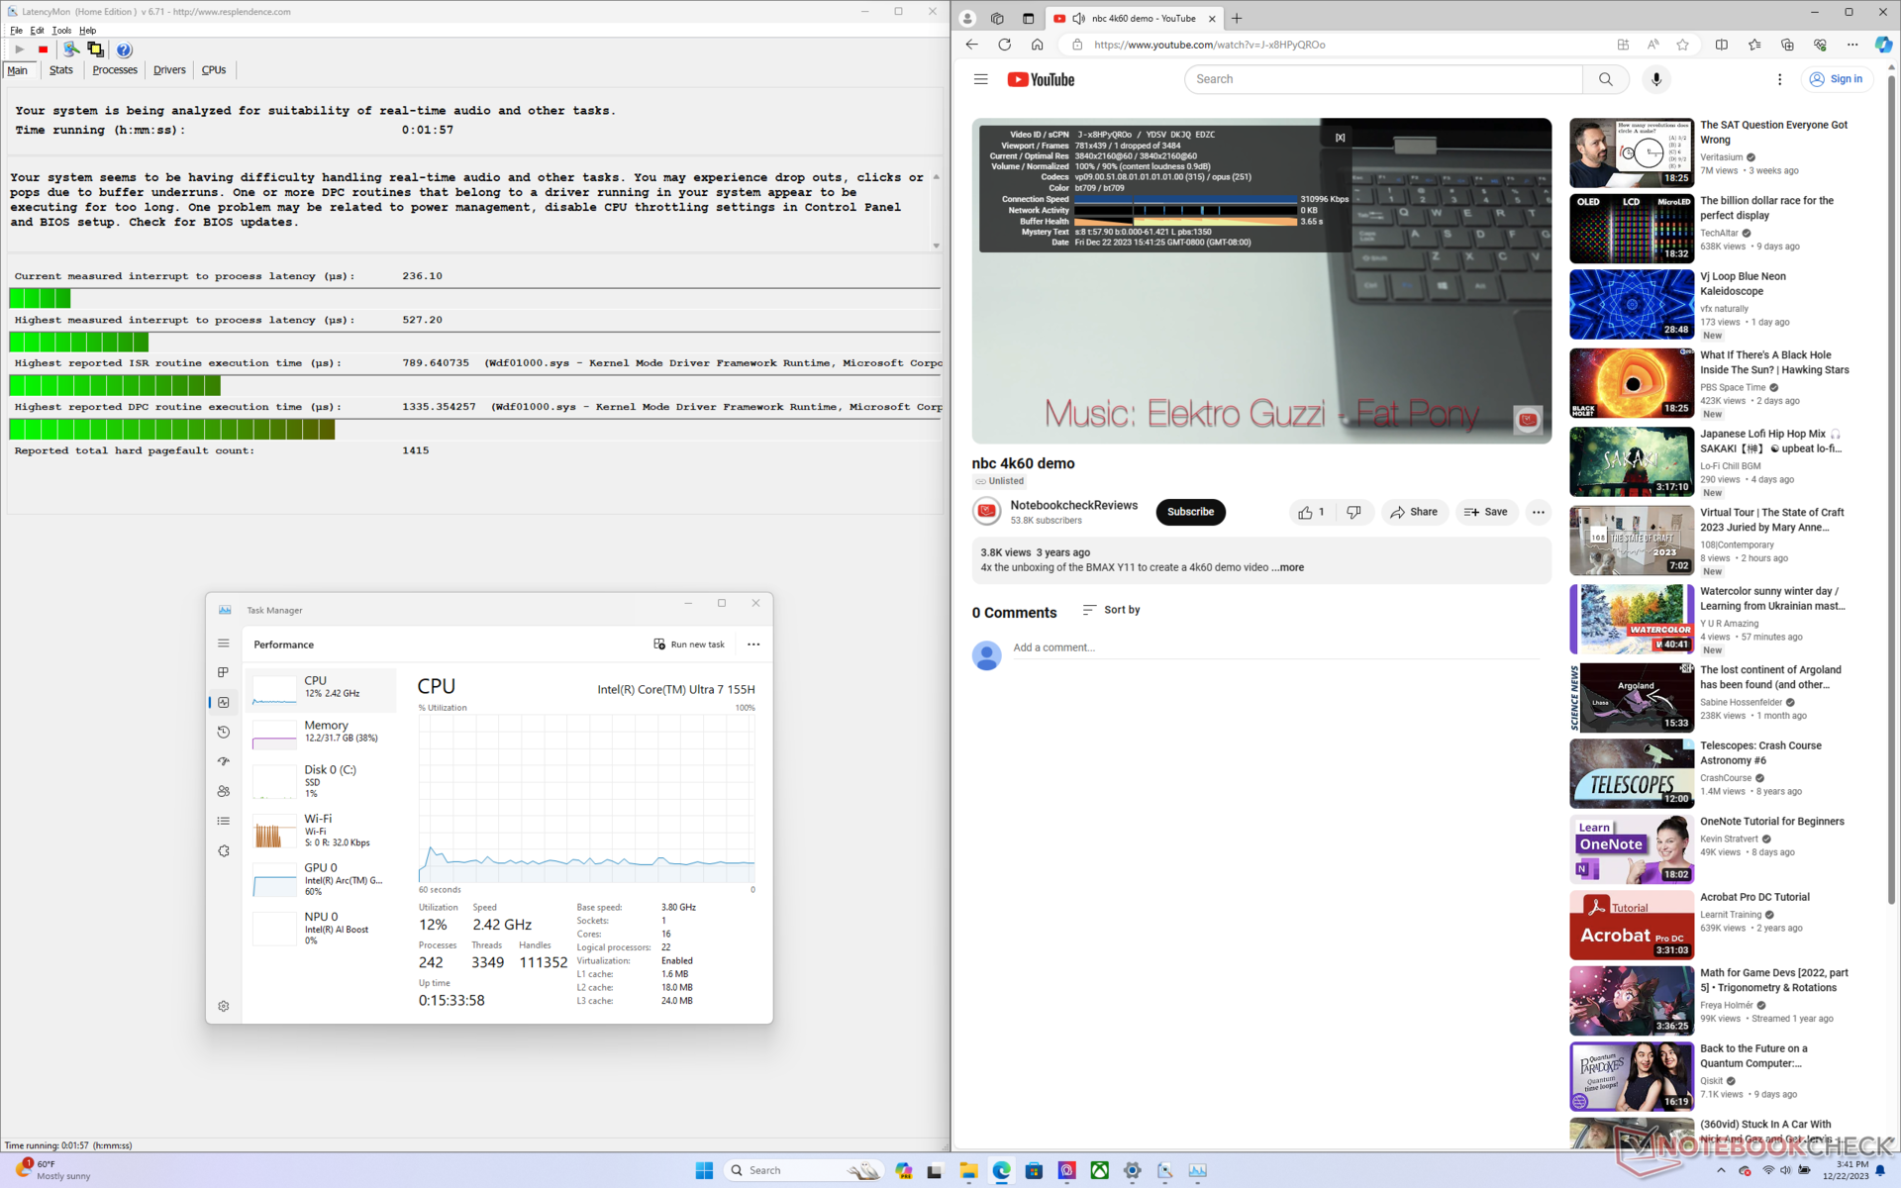Stop the LatencyMon monitor with red square
1901x1188 pixels.
tap(43, 49)
